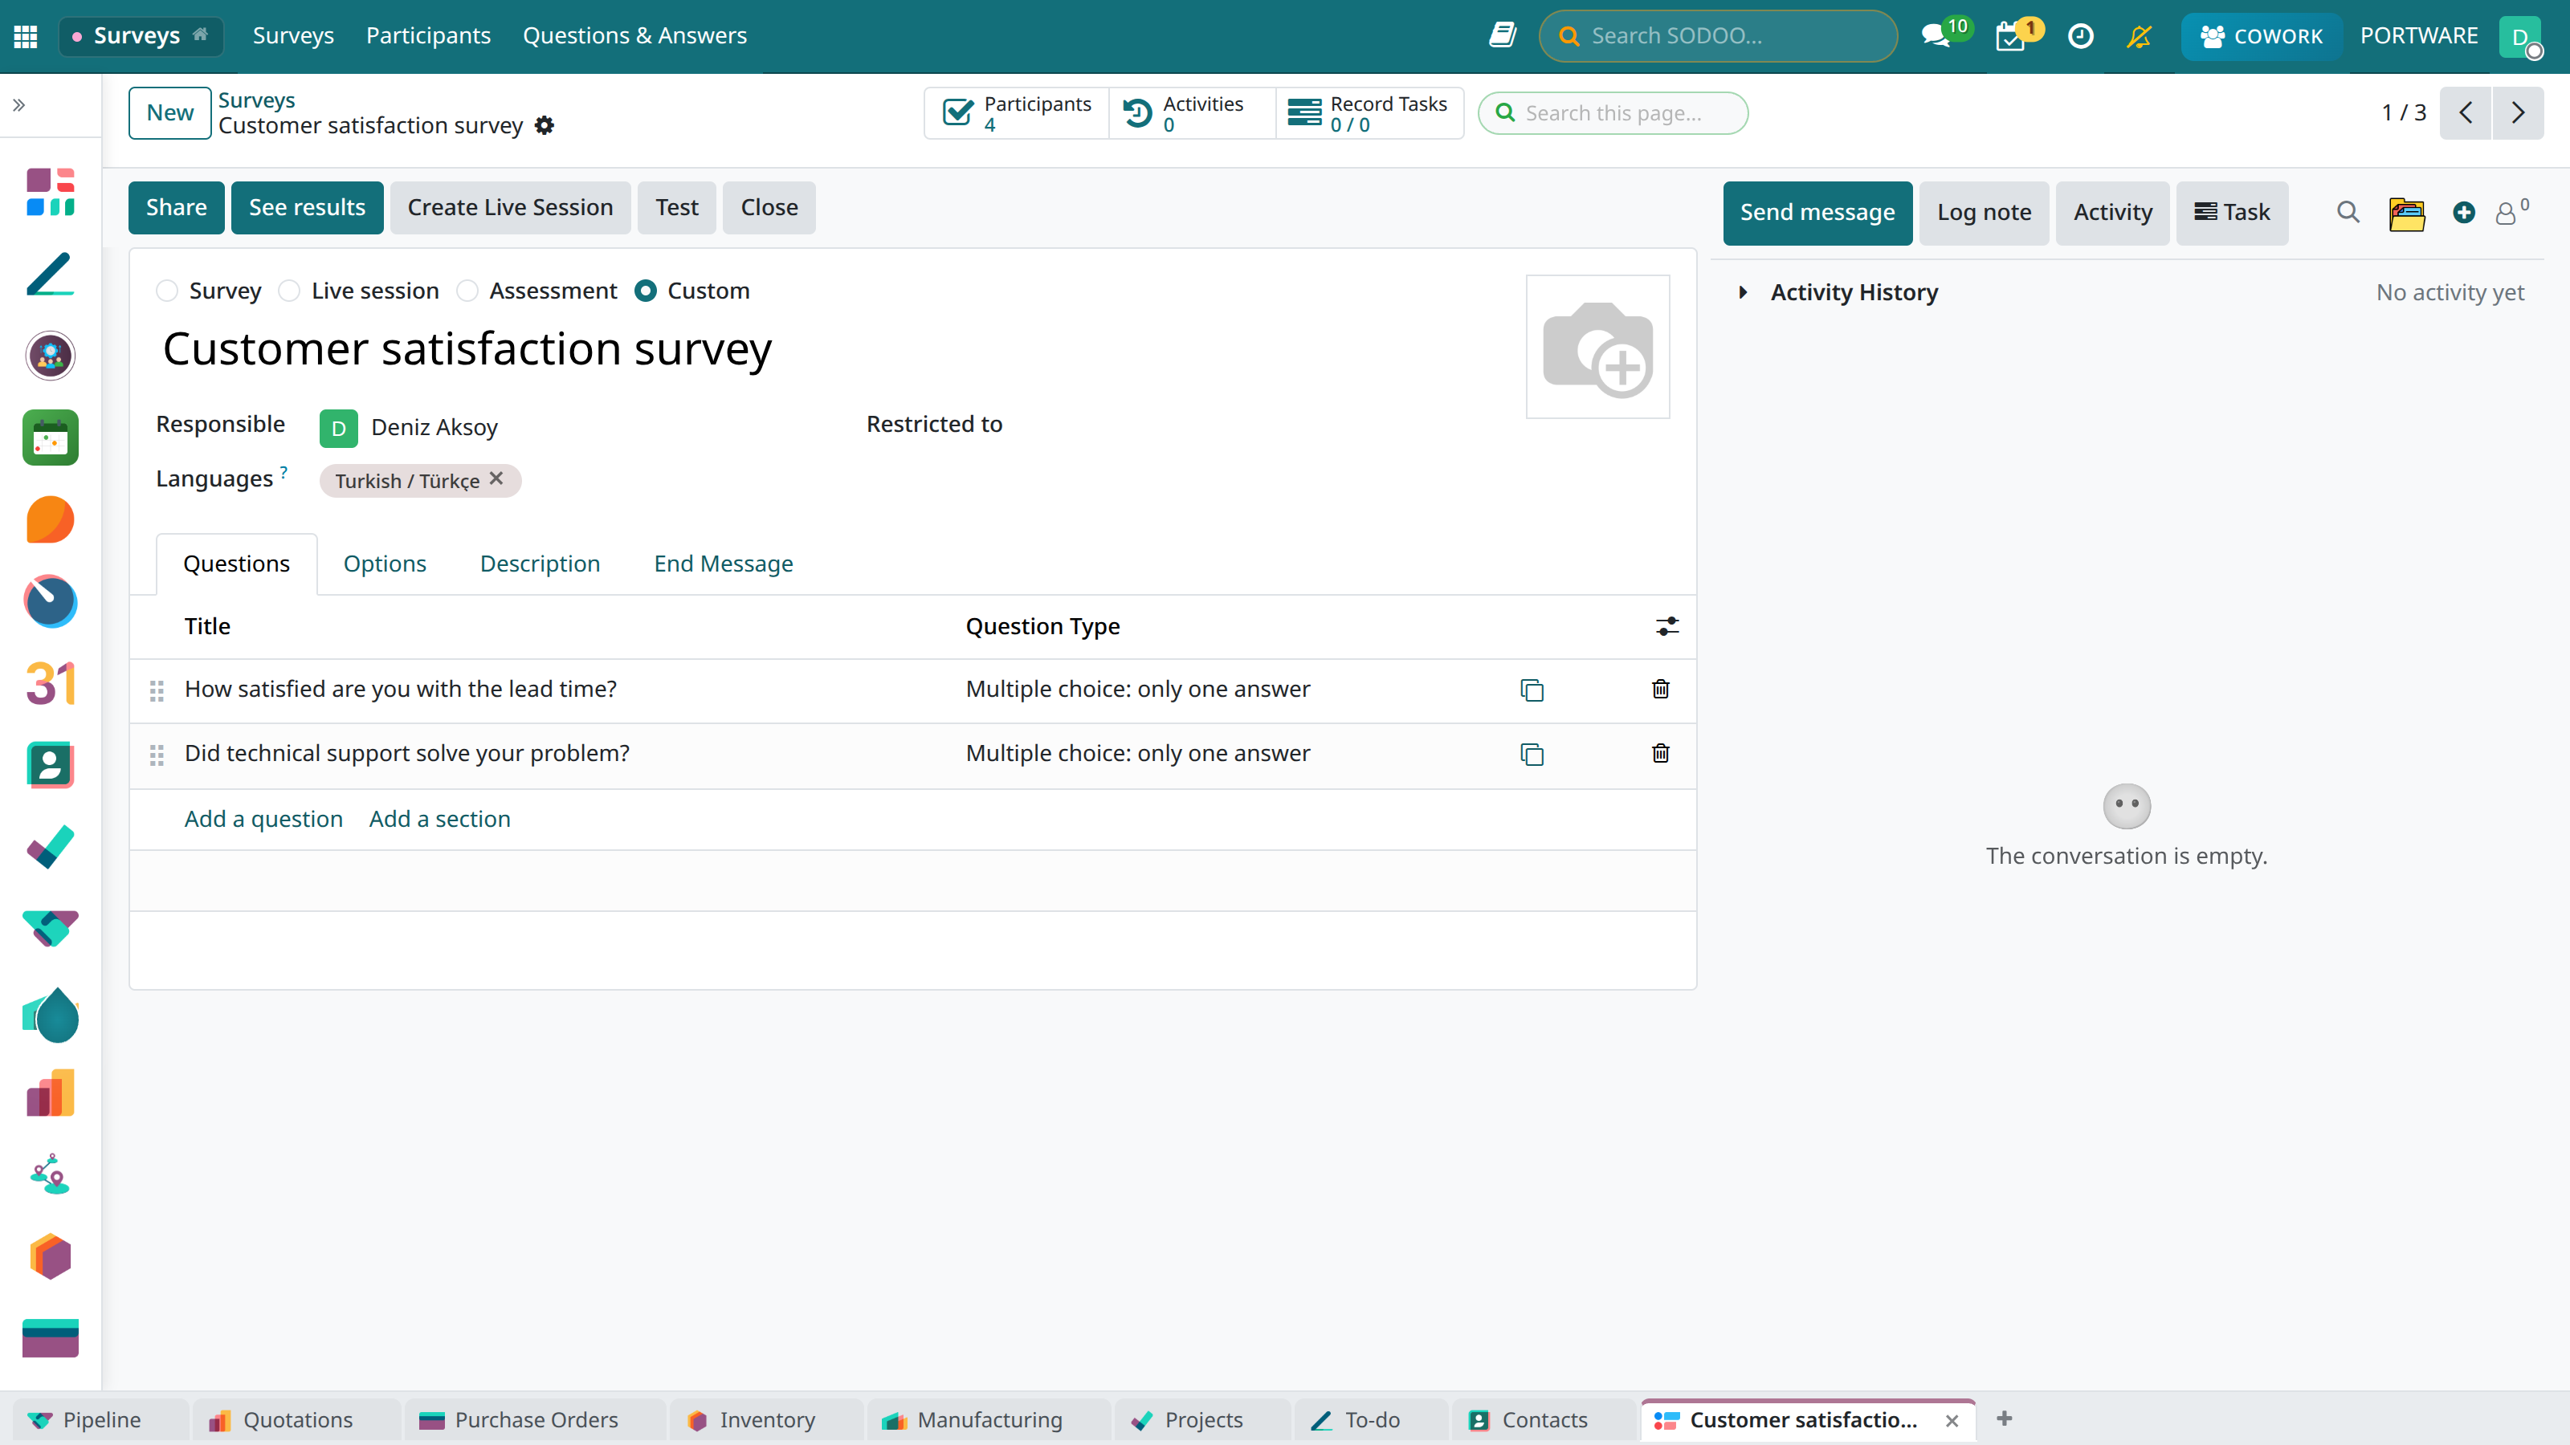Click the Add a question link

[263, 819]
